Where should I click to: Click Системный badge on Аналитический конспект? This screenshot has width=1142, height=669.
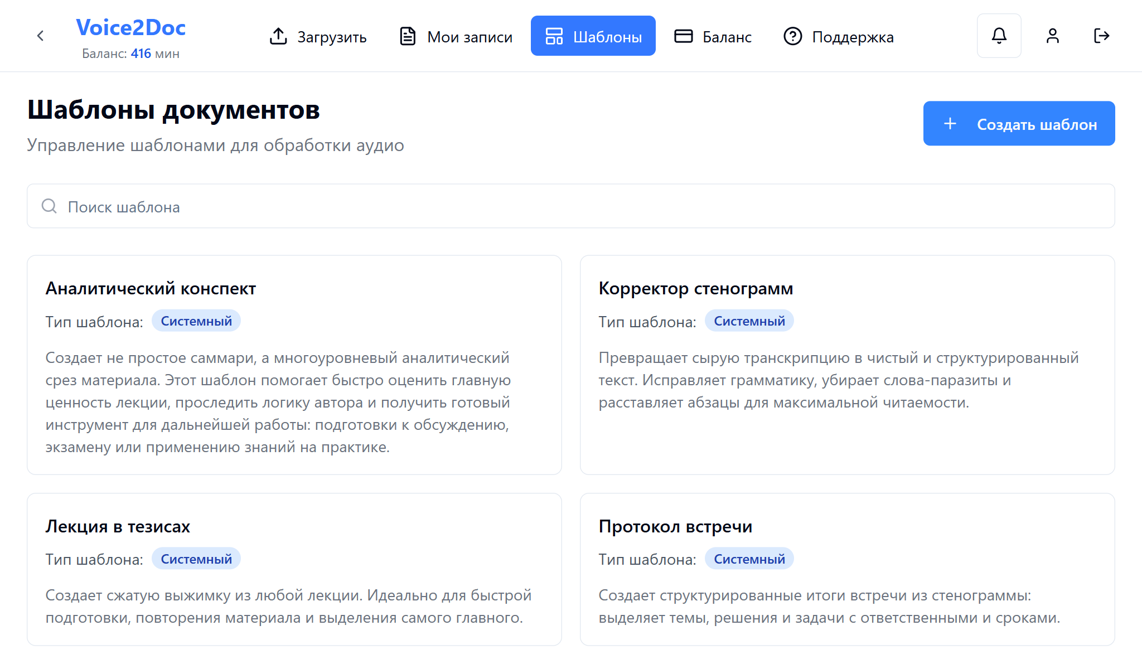(x=196, y=321)
